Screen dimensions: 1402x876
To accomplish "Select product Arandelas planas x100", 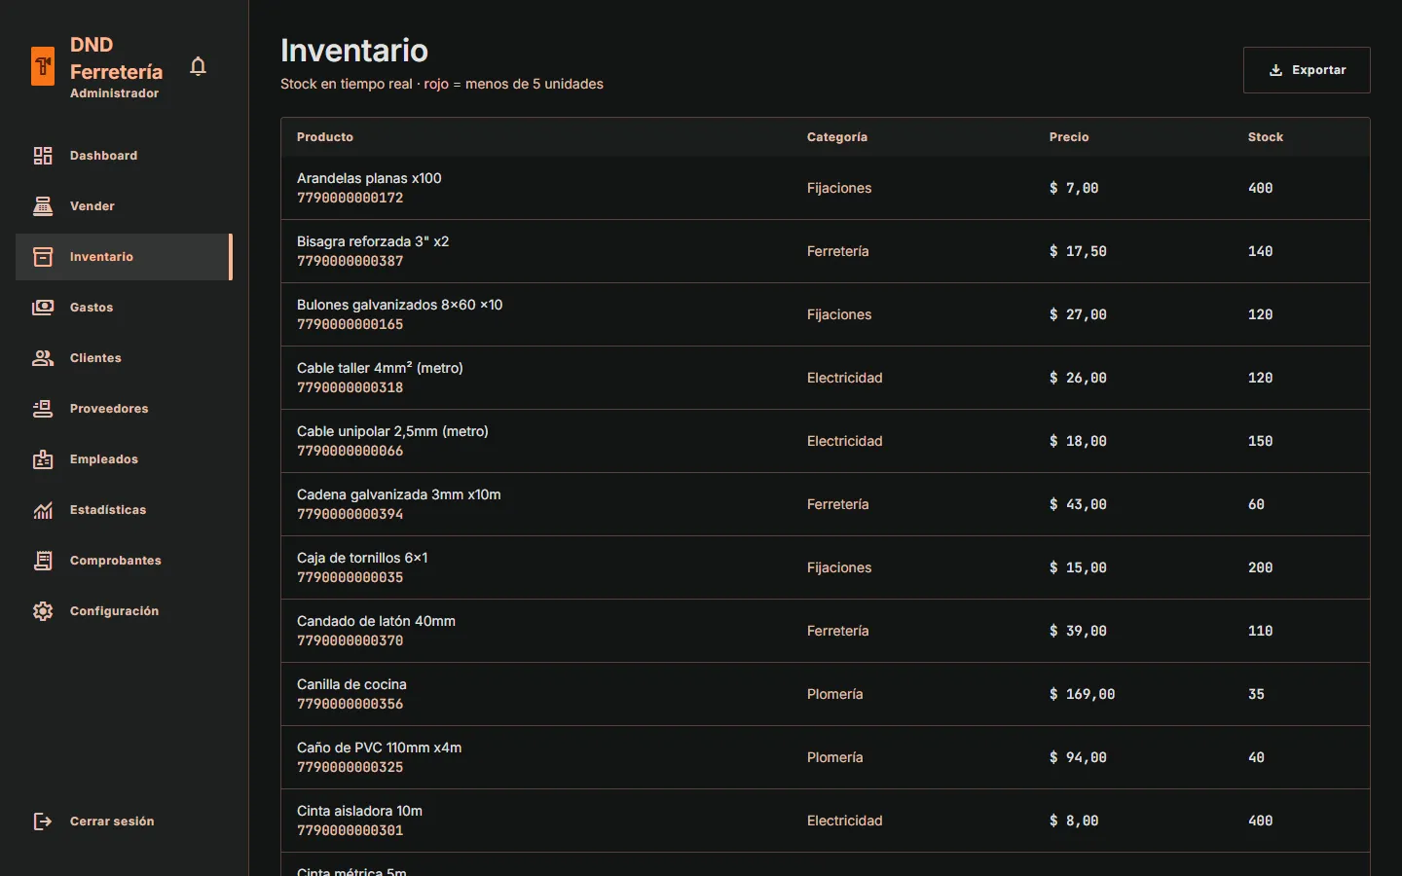I will point(369,178).
